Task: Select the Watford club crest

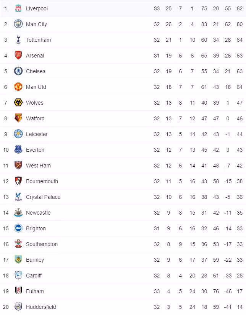Action: pyautogui.click(x=18, y=118)
